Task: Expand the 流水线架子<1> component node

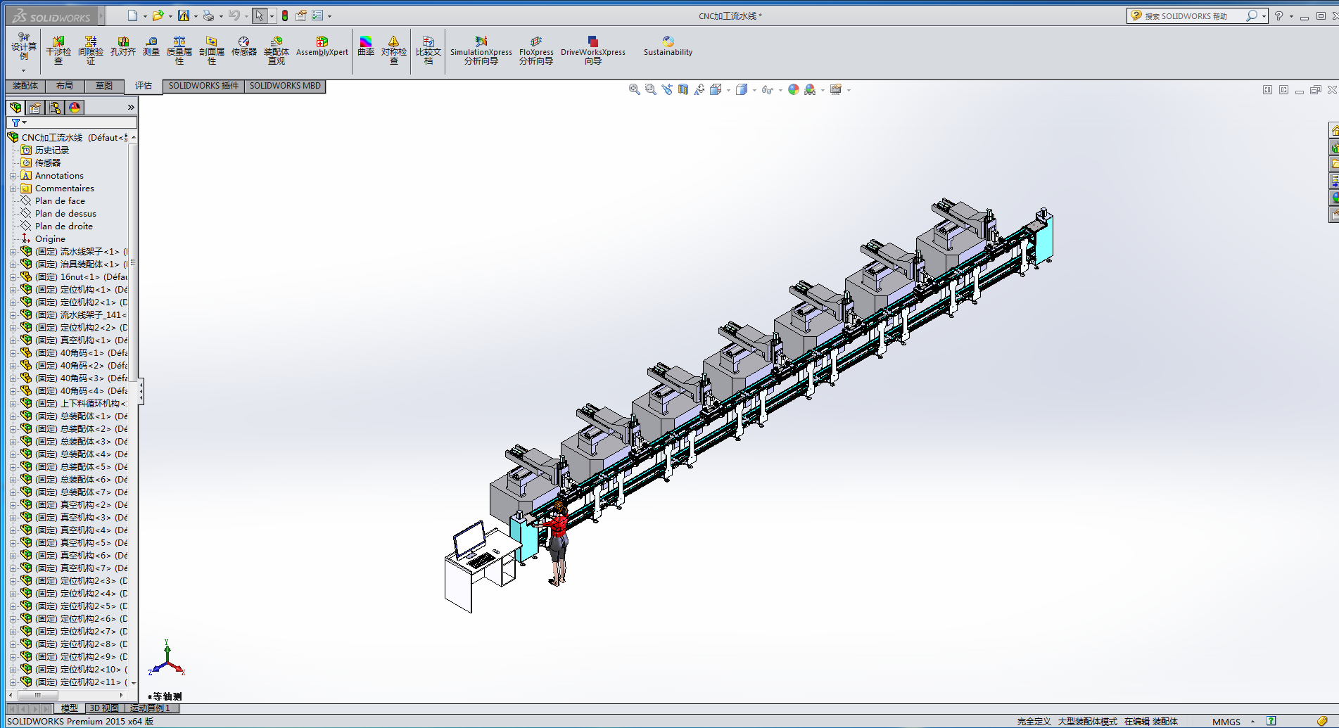Action: (x=13, y=252)
